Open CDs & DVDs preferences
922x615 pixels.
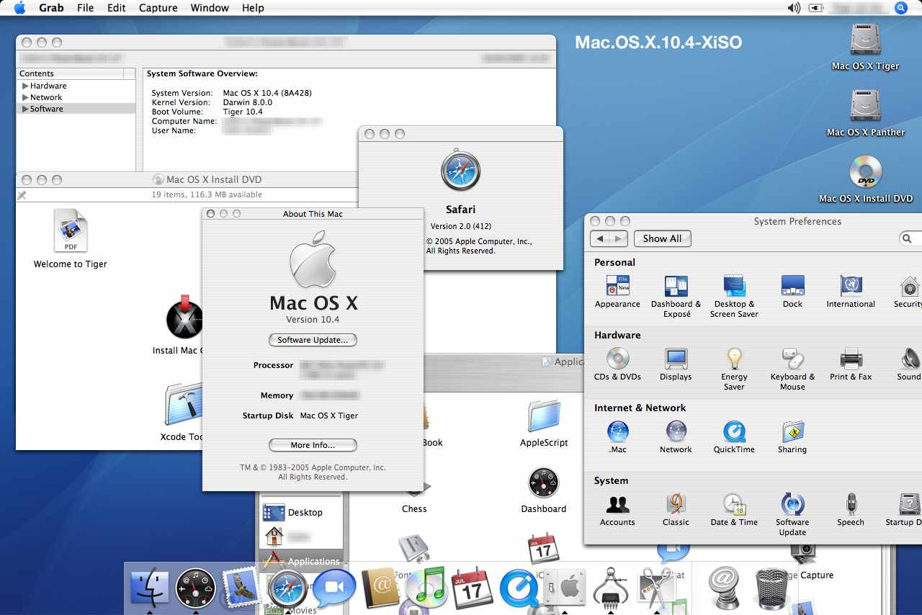click(x=617, y=364)
